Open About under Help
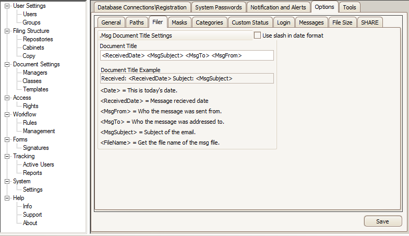The width and height of the screenshot is (409, 236). coord(30,223)
